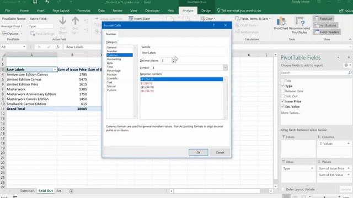Viewport: 353px width, 198px height.
Task: Open the Page Layout ribbon tab
Action: tap(61, 10)
